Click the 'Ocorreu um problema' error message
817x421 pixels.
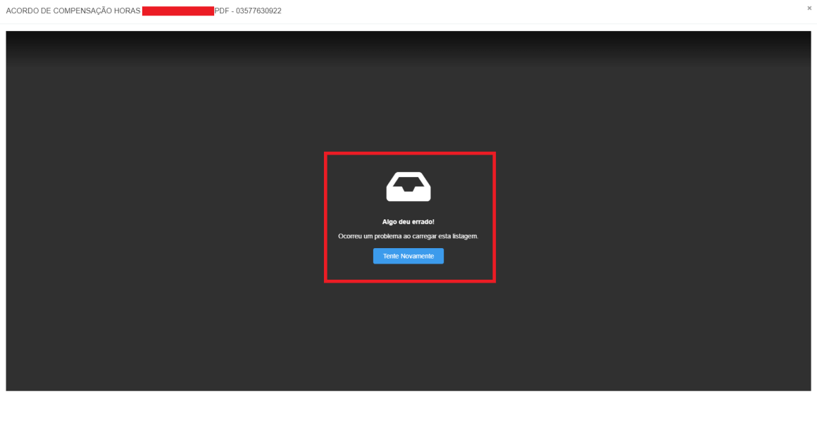pyautogui.click(x=408, y=236)
